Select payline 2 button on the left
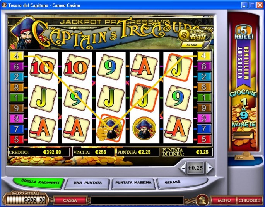 (x=17, y=77)
